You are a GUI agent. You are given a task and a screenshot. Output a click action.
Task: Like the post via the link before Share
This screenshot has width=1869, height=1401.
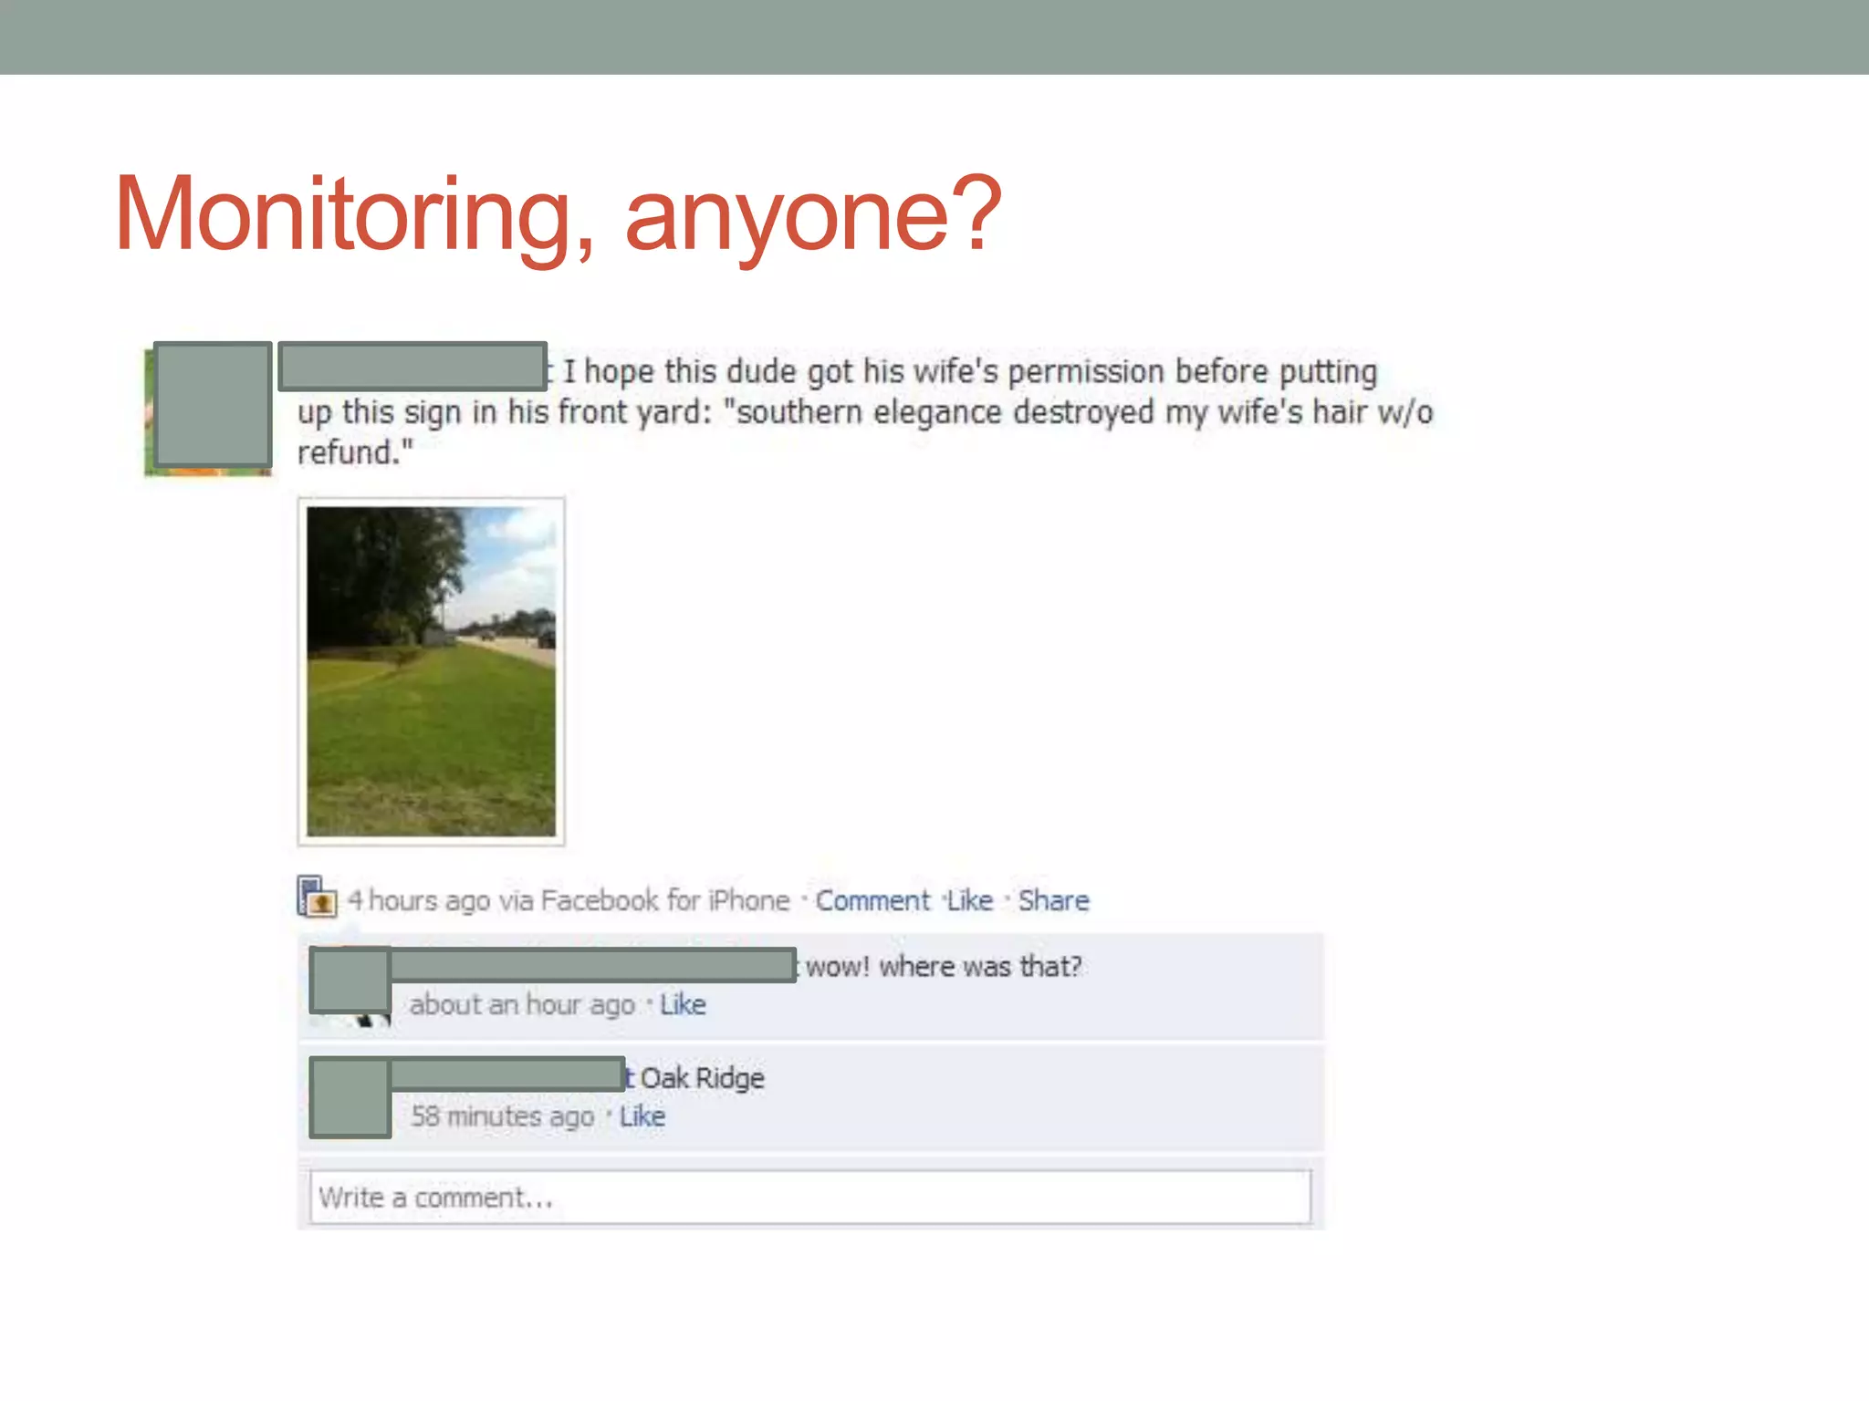(x=969, y=901)
